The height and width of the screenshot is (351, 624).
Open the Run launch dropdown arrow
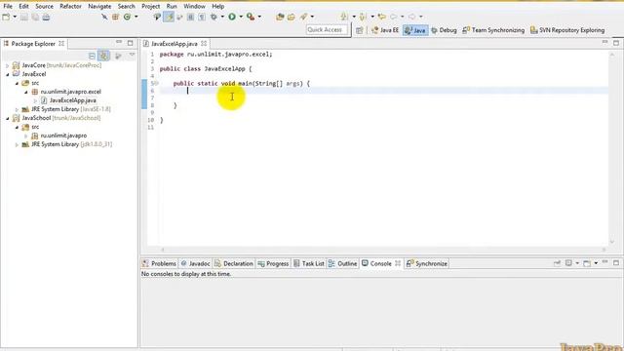pyautogui.click(x=241, y=18)
